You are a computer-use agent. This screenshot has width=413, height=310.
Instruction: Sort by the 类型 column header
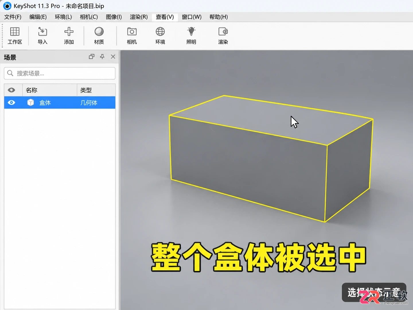pyautogui.click(x=96, y=90)
